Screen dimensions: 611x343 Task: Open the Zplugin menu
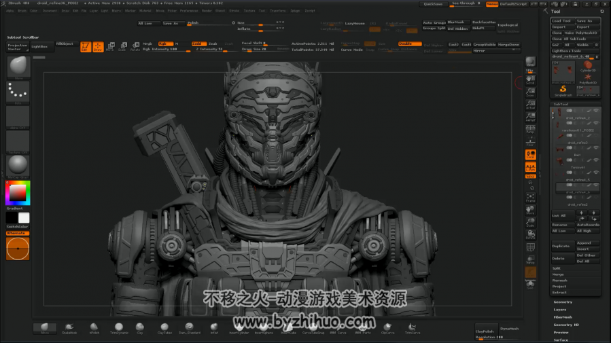[296, 11]
